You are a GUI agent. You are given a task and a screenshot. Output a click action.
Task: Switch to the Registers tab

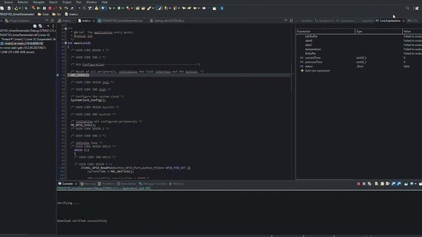point(367,20)
